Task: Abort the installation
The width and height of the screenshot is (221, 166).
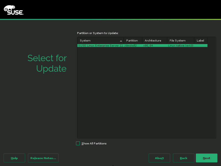Action: pyautogui.click(x=159, y=158)
